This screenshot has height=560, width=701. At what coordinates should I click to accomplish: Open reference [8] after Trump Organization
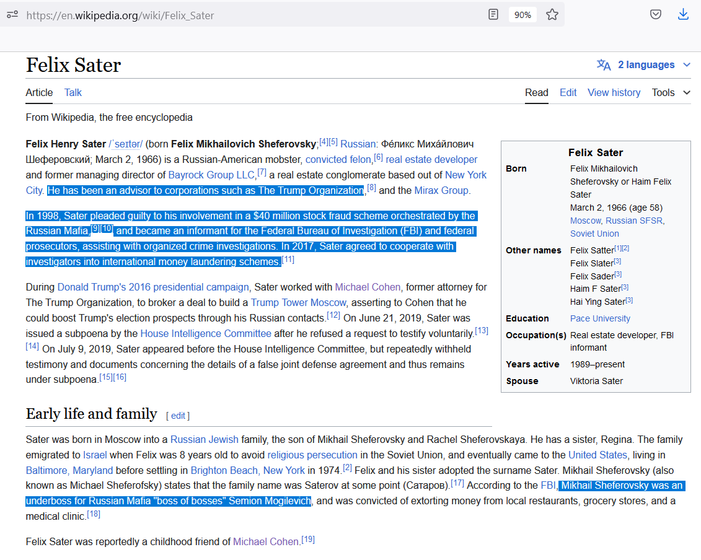(x=371, y=188)
